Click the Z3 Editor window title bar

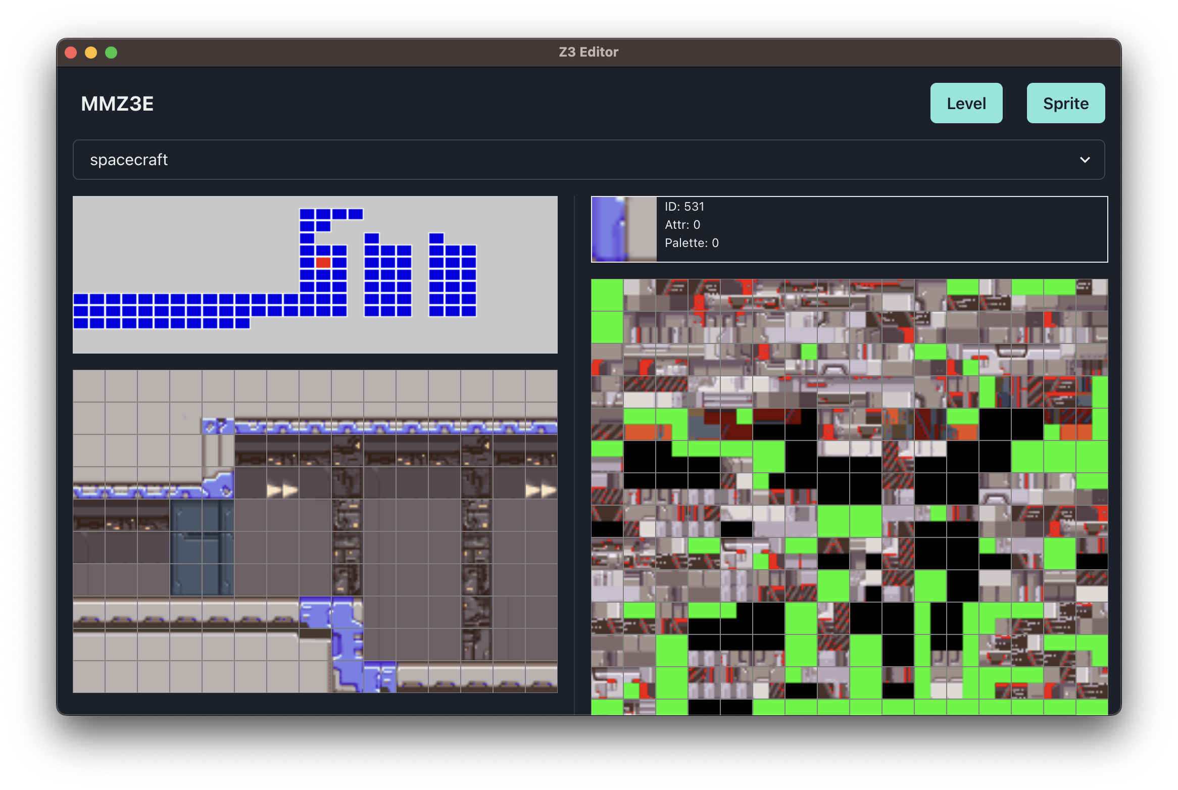(x=588, y=52)
